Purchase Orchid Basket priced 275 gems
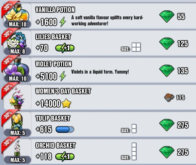The width and height of the screenshot is (196, 165). click(174, 152)
